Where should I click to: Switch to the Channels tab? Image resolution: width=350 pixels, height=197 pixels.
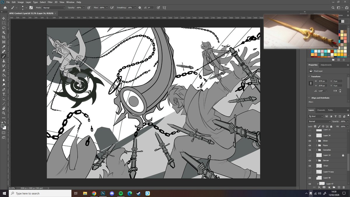coord(321,110)
